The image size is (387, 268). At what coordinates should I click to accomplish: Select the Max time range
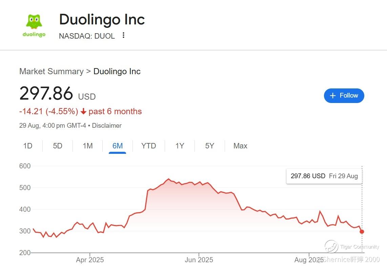tap(240, 146)
